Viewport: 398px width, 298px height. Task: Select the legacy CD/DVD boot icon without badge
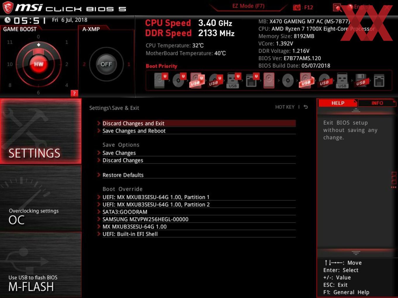288,80
